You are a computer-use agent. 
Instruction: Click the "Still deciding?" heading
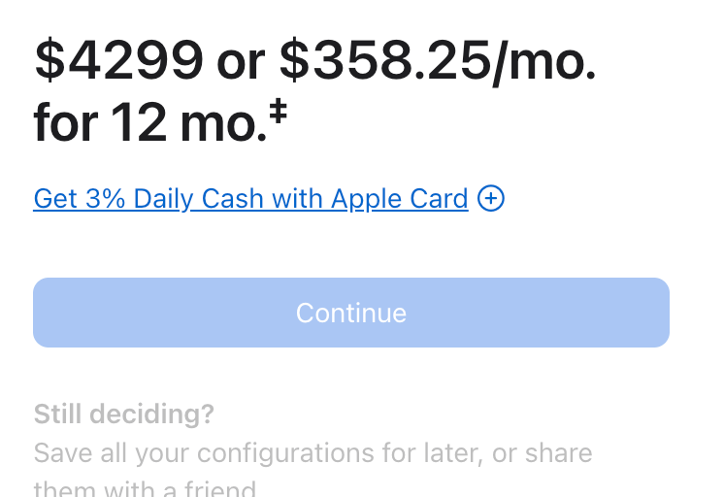(x=123, y=414)
